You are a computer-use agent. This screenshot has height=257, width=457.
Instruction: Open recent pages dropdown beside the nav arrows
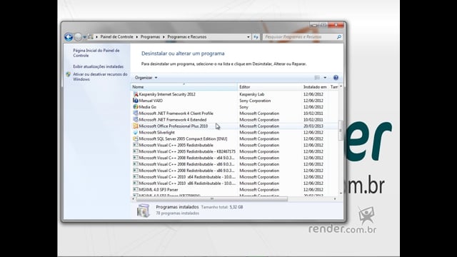click(x=84, y=37)
